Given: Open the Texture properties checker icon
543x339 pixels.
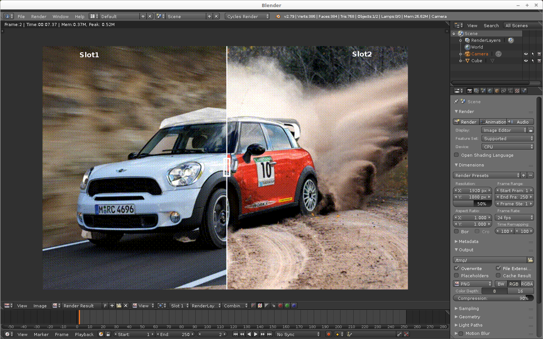Looking at the screenshot, I should [x=517, y=91].
